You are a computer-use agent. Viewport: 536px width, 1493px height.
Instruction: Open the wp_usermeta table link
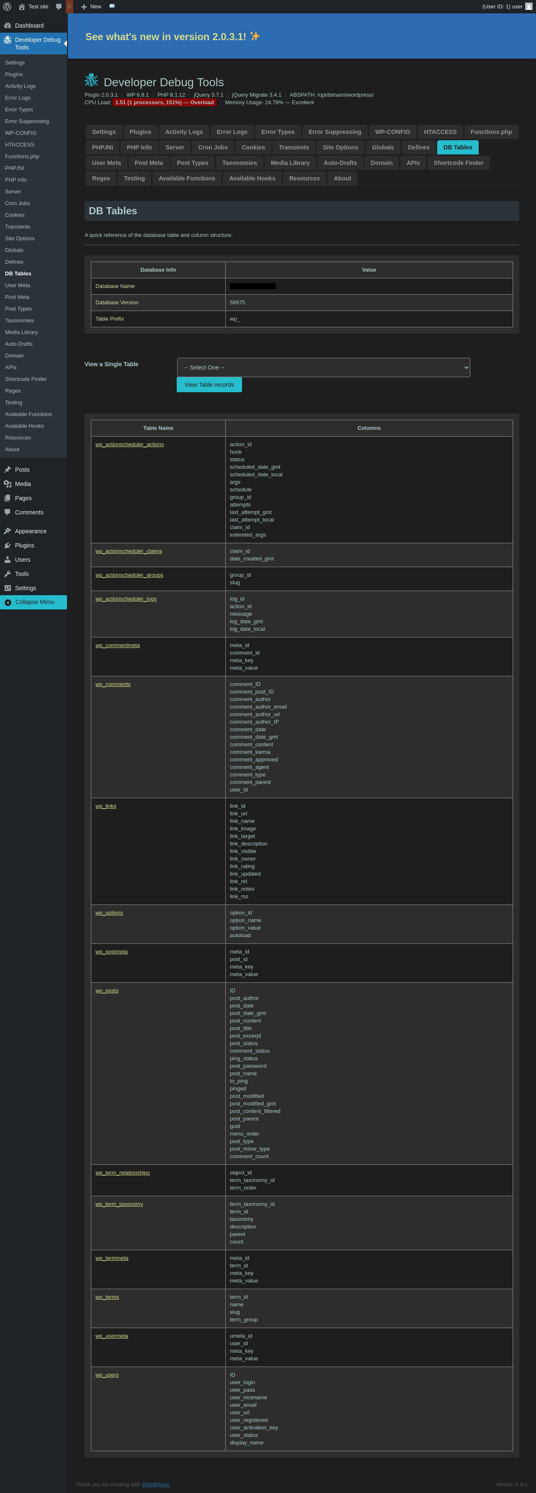111,1336
